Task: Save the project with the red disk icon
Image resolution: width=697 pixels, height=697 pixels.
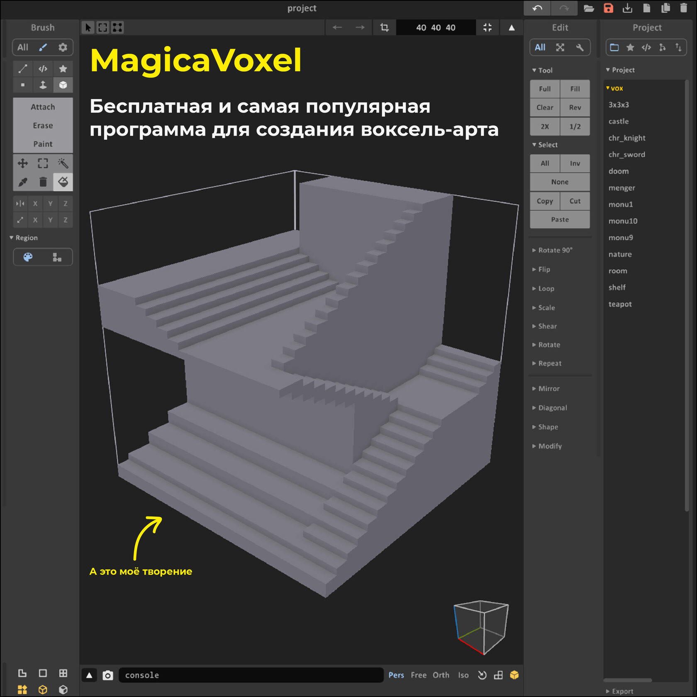Action: [x=608, y=8]
